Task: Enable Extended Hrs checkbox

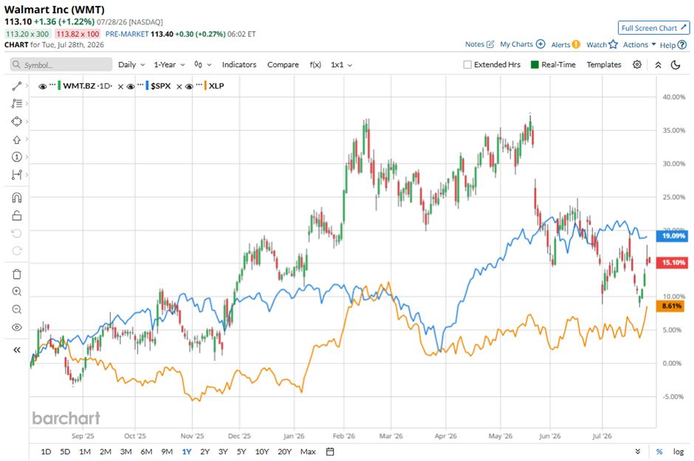Action: [x=467, y=64]
